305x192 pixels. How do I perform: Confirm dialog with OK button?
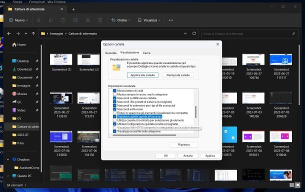(x=165, y=155)
